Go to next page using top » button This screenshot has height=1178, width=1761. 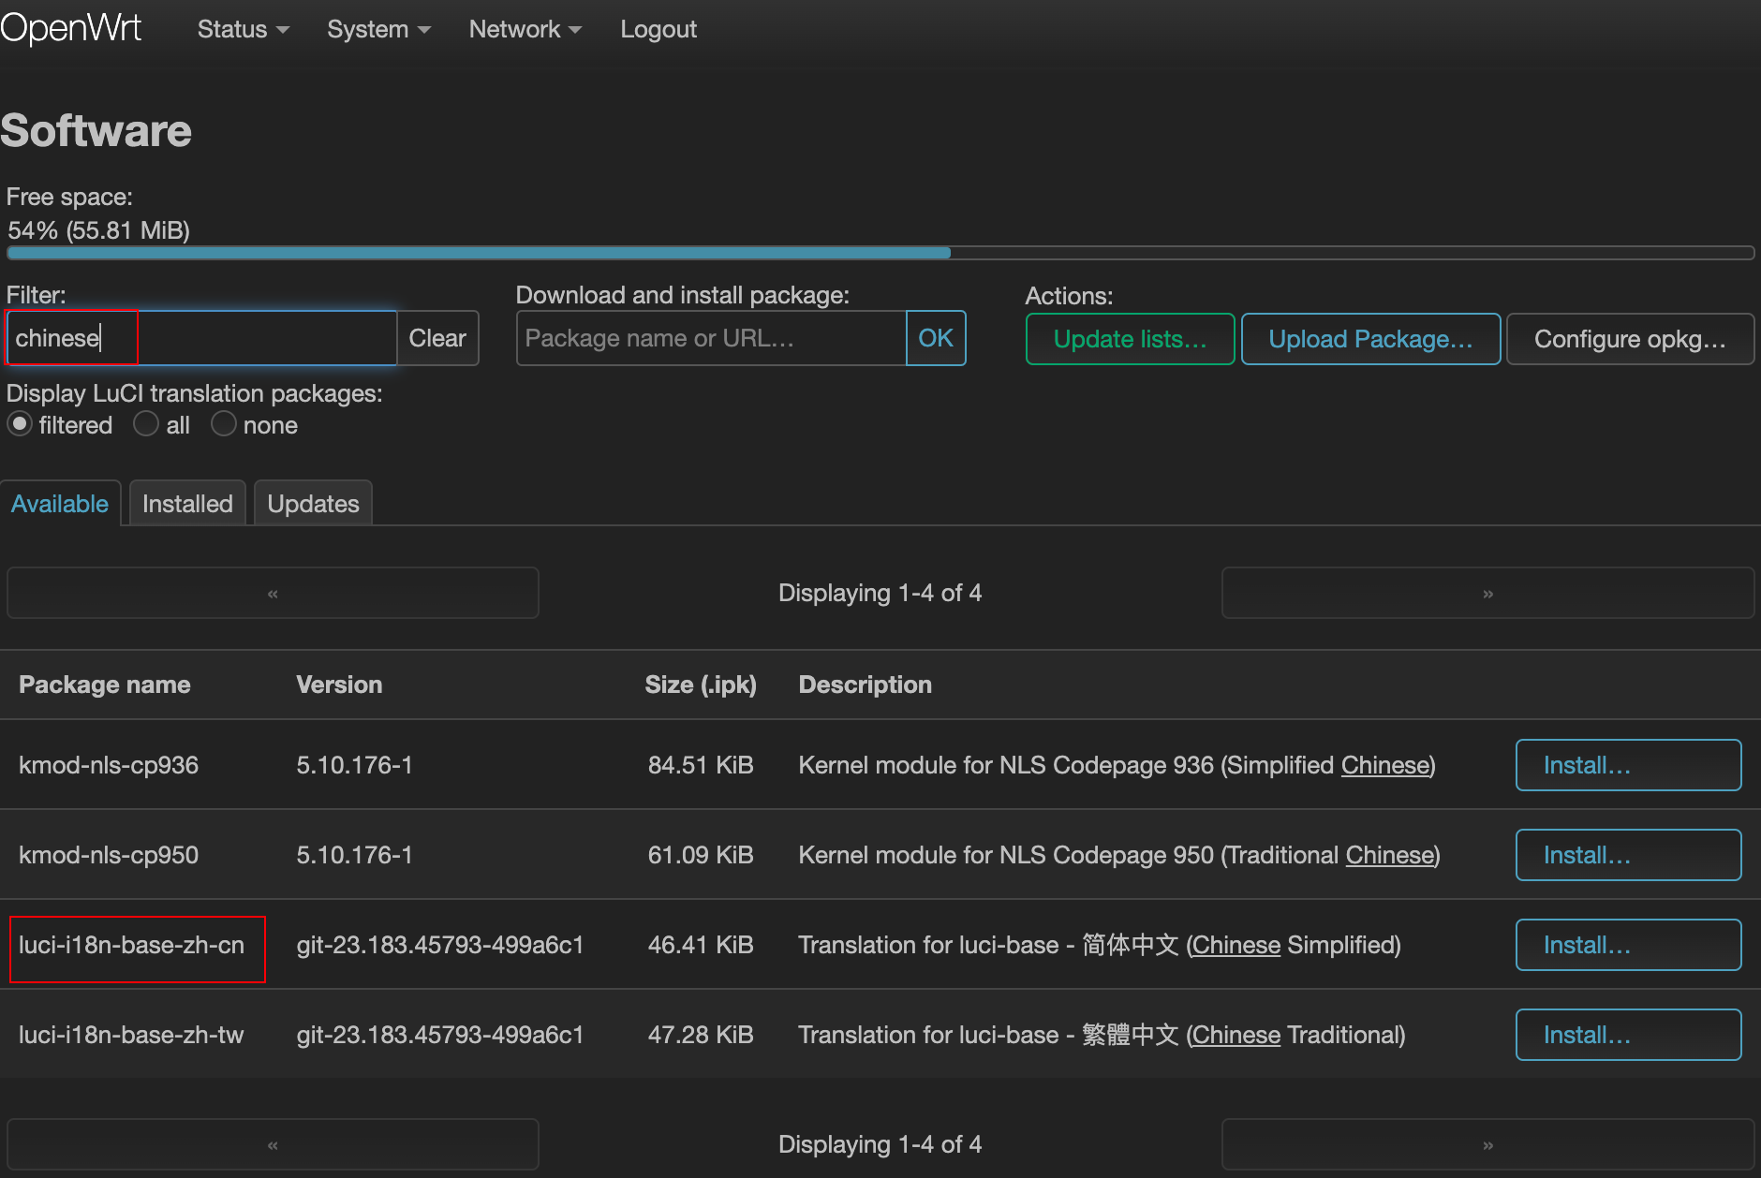(x=1487, y=593)
